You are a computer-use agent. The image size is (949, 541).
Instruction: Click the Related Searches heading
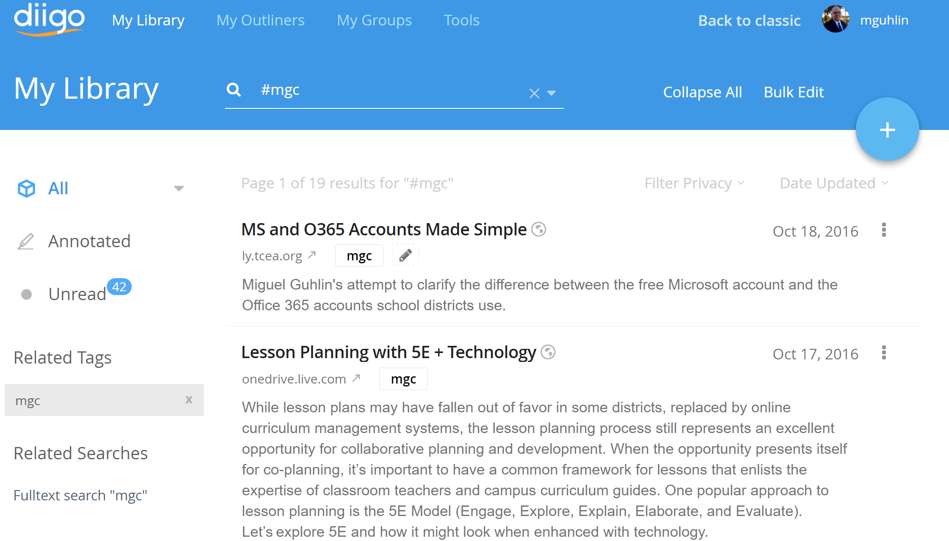80,453
